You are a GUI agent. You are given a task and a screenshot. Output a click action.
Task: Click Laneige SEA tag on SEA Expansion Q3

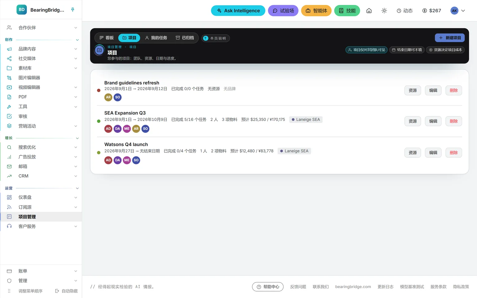pos(306,120)
